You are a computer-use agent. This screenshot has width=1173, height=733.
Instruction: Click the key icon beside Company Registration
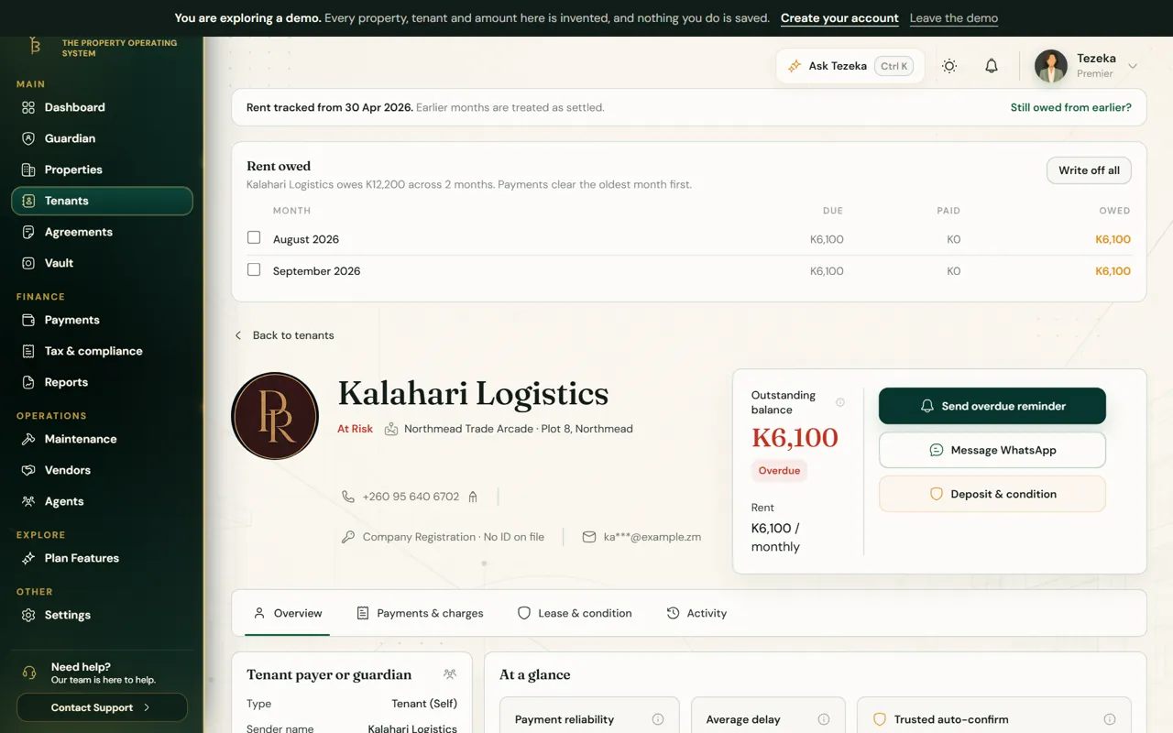pyautogui.click(x=348, y=537)
